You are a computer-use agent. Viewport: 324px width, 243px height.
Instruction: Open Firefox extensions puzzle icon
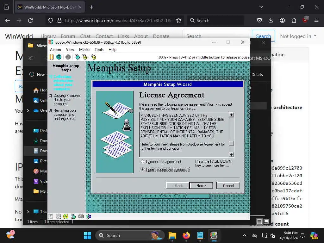coord(294,20)
